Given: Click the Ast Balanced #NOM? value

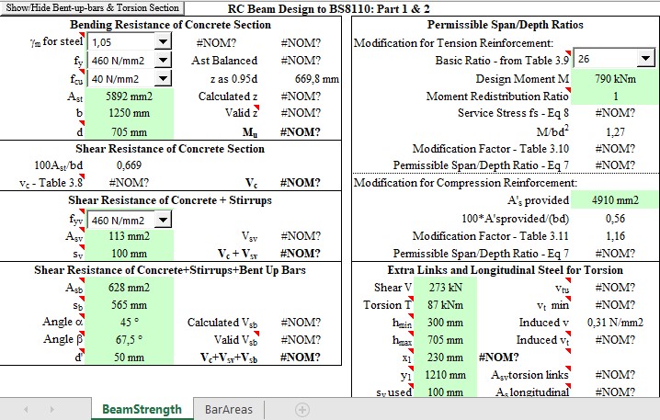Looking at the screenshot, I should coord(301,61).
